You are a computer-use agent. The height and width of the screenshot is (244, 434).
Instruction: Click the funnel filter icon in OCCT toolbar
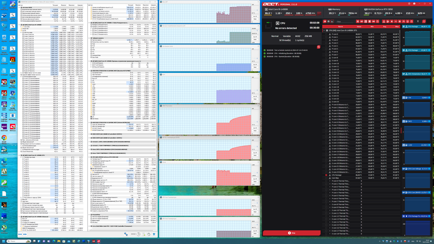click(418, 21)
